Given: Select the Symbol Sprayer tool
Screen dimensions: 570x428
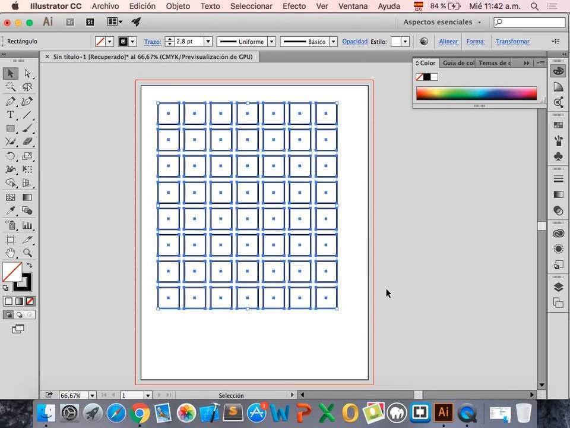Looking at the screenshot, I should point(10,225).
